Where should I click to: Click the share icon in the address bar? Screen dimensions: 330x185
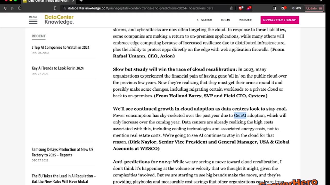(x=232, y=8)
